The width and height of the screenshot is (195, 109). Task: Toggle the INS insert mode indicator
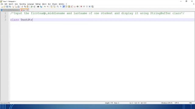point(190,103)
